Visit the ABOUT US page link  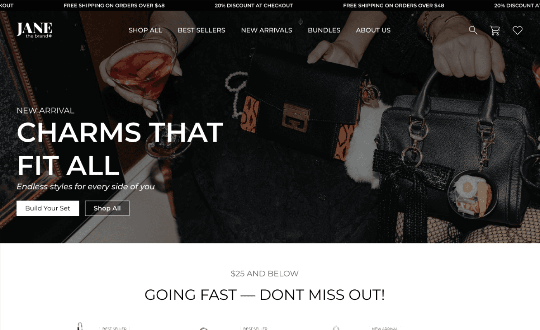tap(373, 30)
